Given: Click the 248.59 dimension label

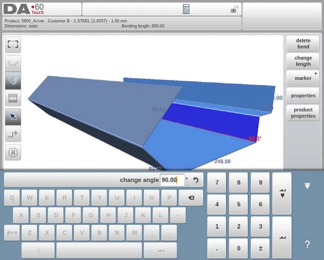Looking at the screenshot, I should [222, 161].
